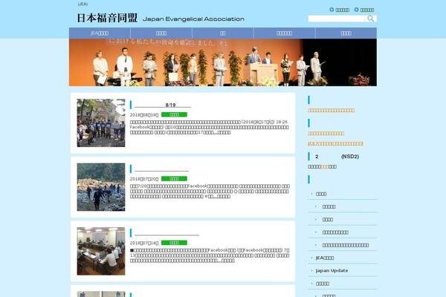
Task: Click the excerpt beginning with 7/20 and Facebook
Action: (x=210, y=192)
